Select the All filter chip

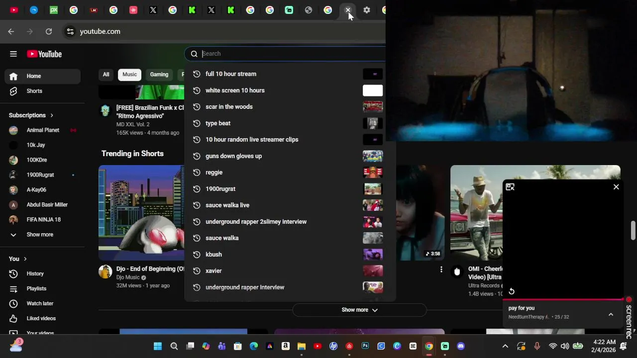pyautogui.click(x=106, y=75)
